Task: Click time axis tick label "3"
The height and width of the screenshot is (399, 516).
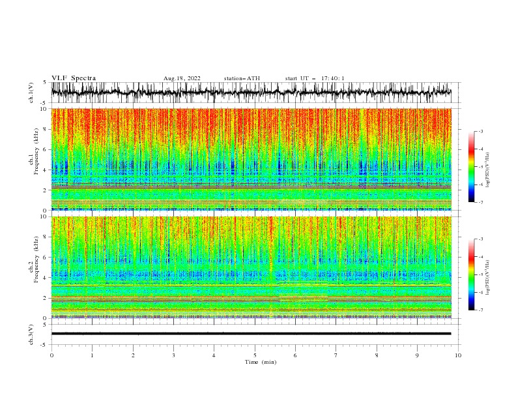Action: click(173, 355)
